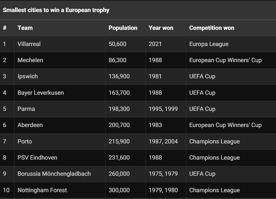Click the table title heading text
The image size is (276, 199).
(56, 10)
